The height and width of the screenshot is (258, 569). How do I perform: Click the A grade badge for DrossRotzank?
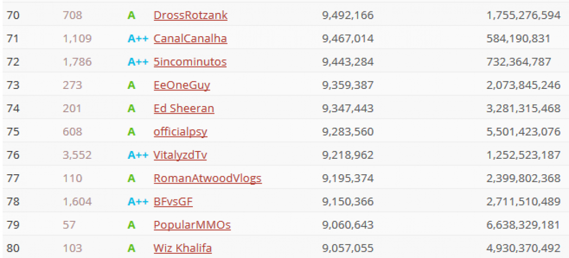(x=131, y=15)
